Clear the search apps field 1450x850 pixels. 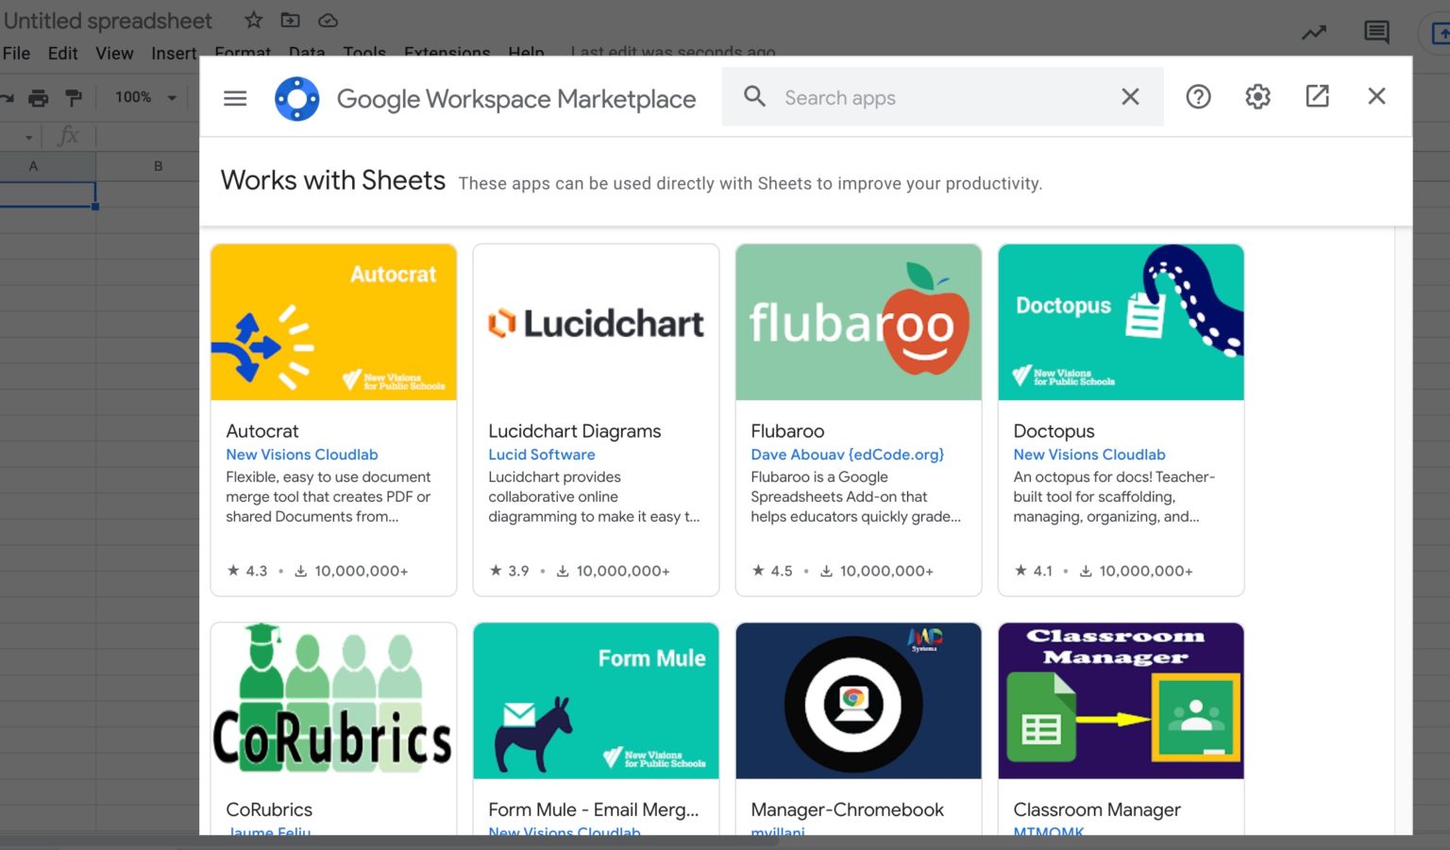tap(1130, 96)
